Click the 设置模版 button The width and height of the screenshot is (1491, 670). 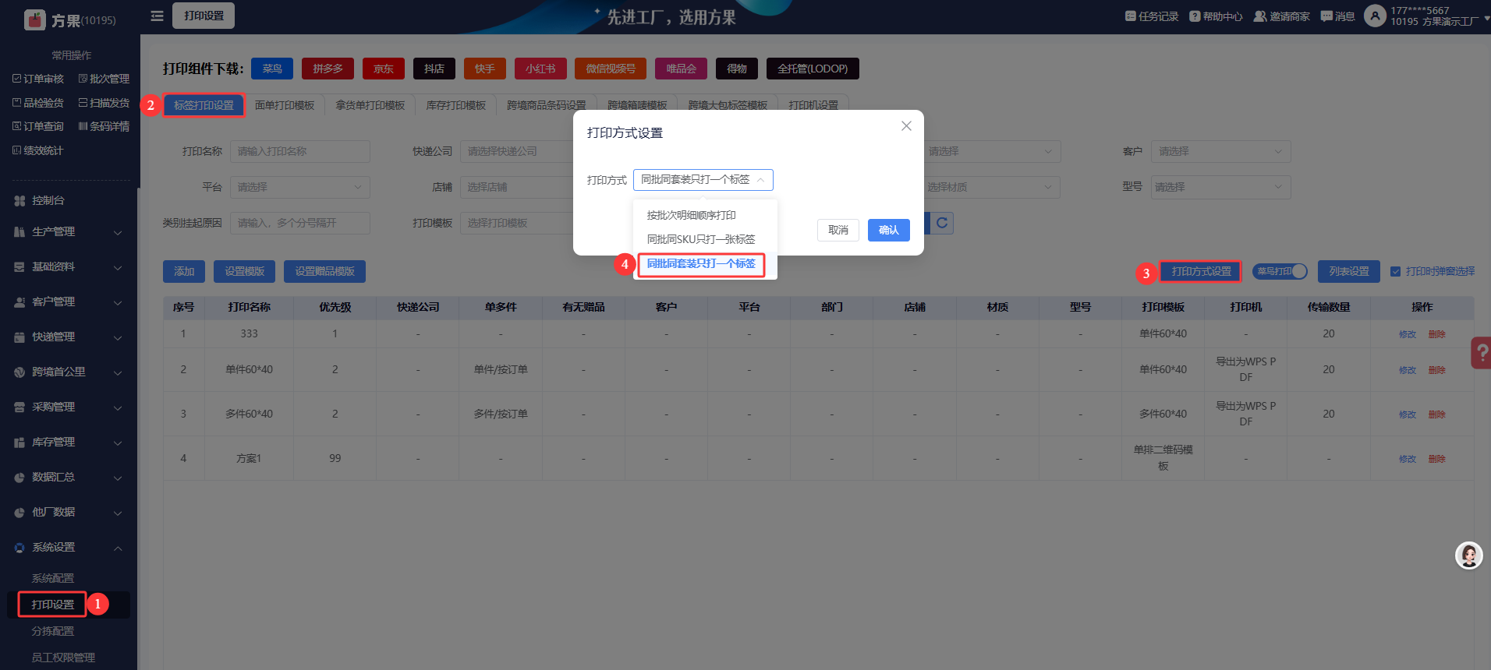[x=245, y=271]
